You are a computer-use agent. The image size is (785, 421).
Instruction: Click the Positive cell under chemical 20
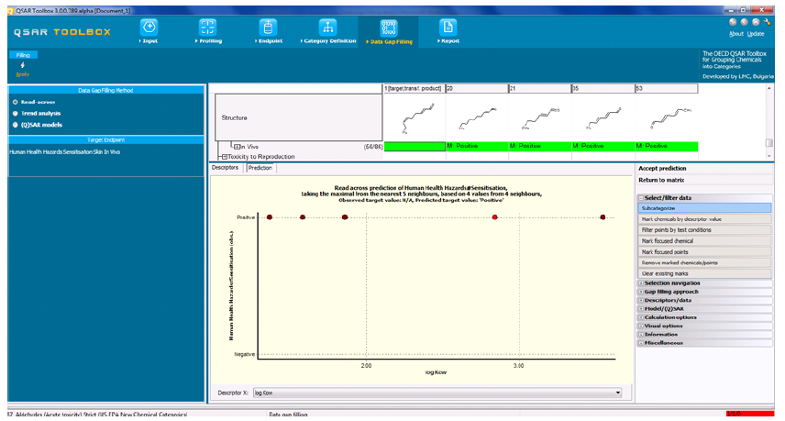point(477,146)
